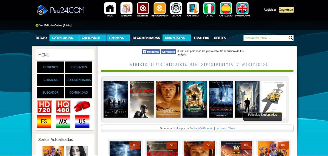Select the Castellano Spanish flag icon
This screenshot has height=156, width=328.
(226, 8)
